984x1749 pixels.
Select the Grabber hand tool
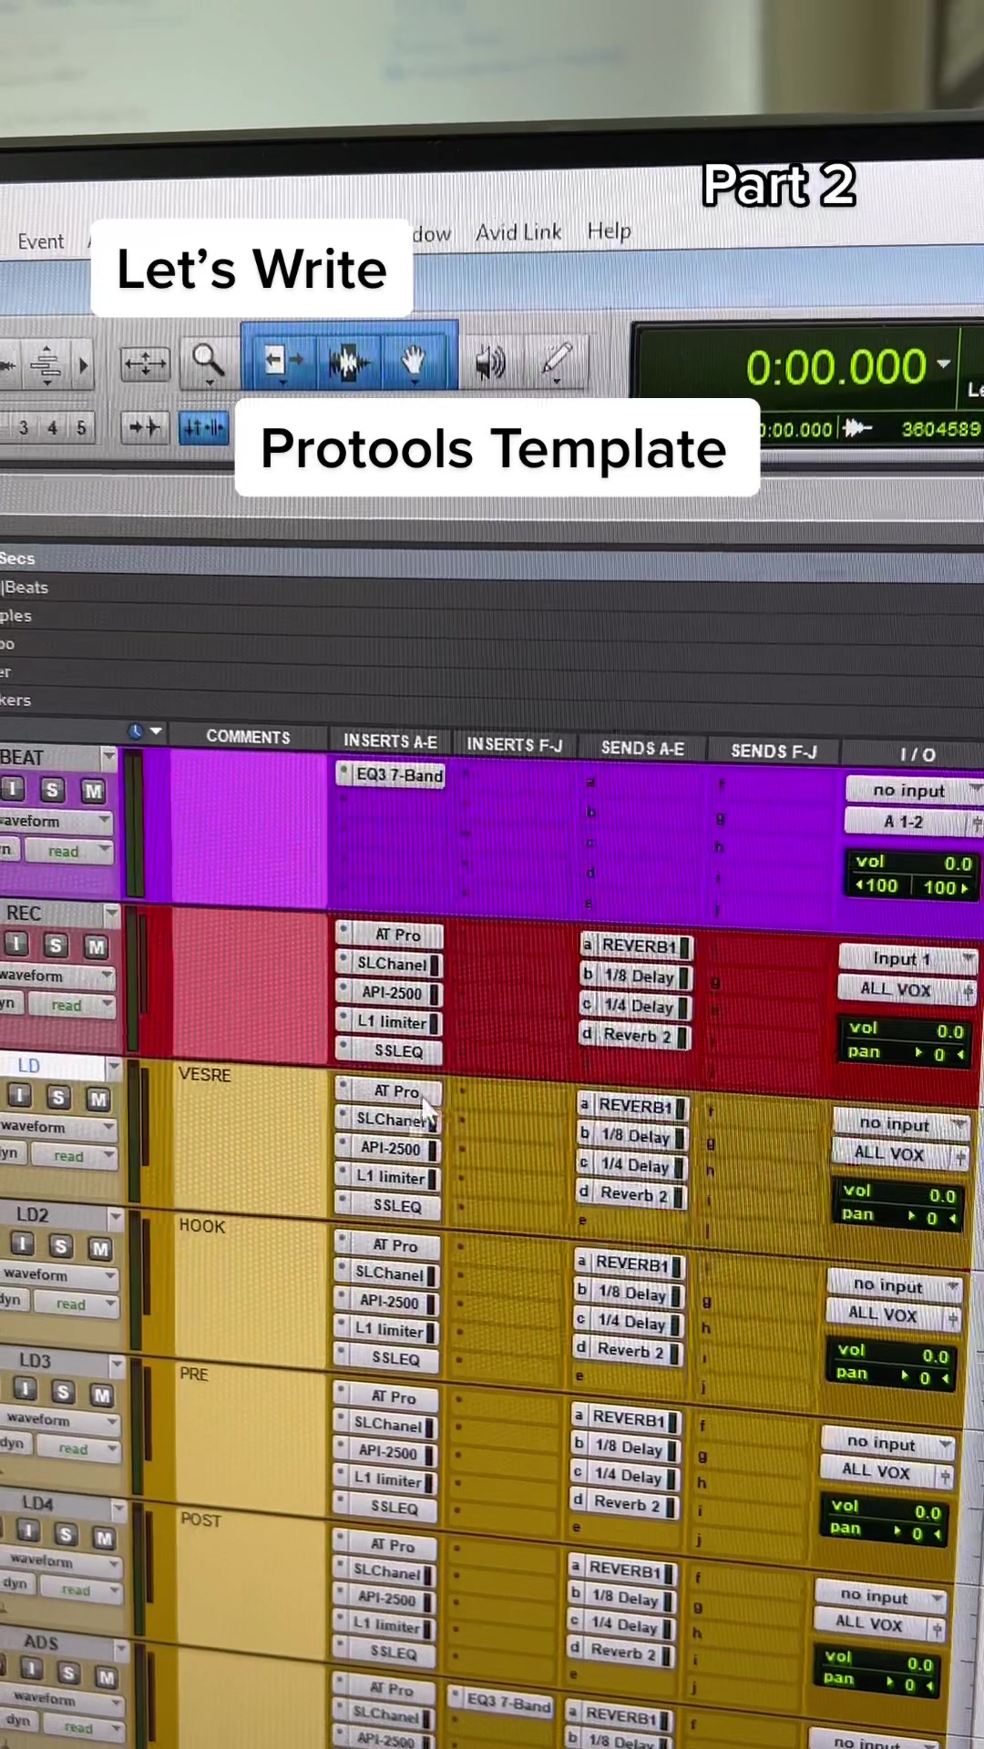pos(415,362)
